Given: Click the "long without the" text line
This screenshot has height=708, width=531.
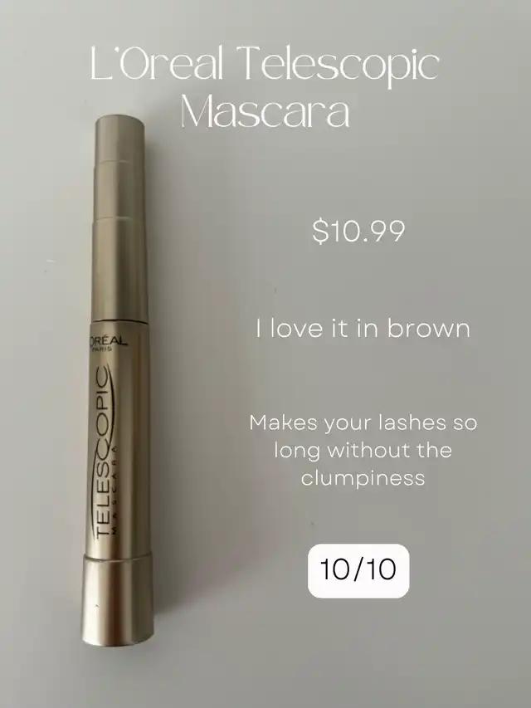Looking at the screenshot, I should 363,451.
